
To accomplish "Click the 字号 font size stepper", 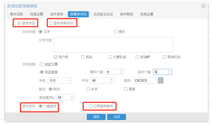I will (x=111, y=80).
